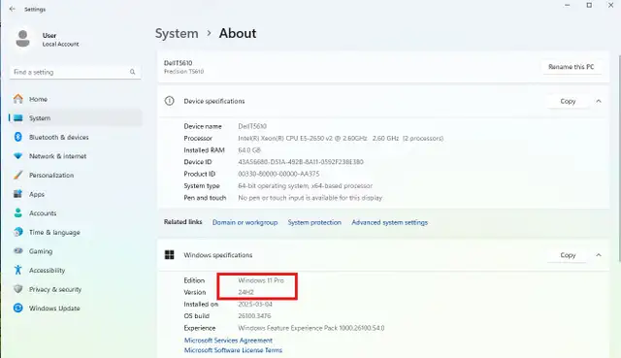The width and height of the screenshot is (621, 358).
Task: Click OS build 26100.3476 value
Action: (254, 316)
